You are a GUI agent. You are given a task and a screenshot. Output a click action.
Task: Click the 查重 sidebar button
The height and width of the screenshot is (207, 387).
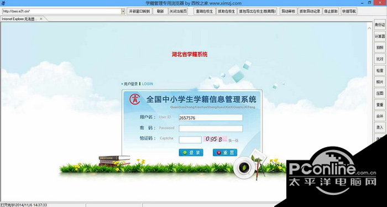[380, 105]
